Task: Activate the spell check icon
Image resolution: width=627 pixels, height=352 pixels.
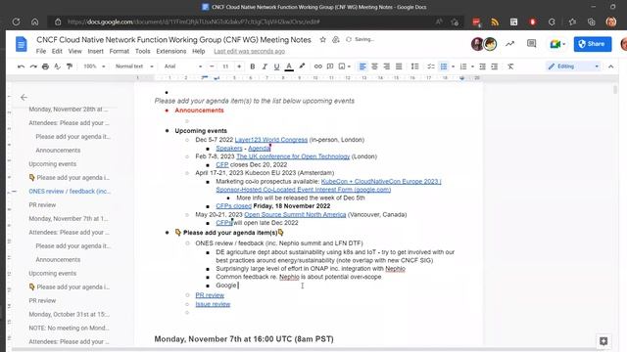Action: tap(57, 66)
